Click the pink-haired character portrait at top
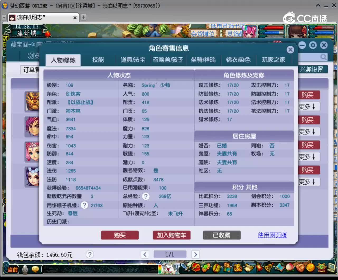 tap(250, 31)
